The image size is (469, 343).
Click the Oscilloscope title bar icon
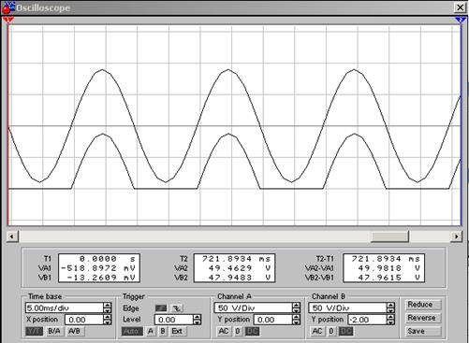tap(7, 7)
